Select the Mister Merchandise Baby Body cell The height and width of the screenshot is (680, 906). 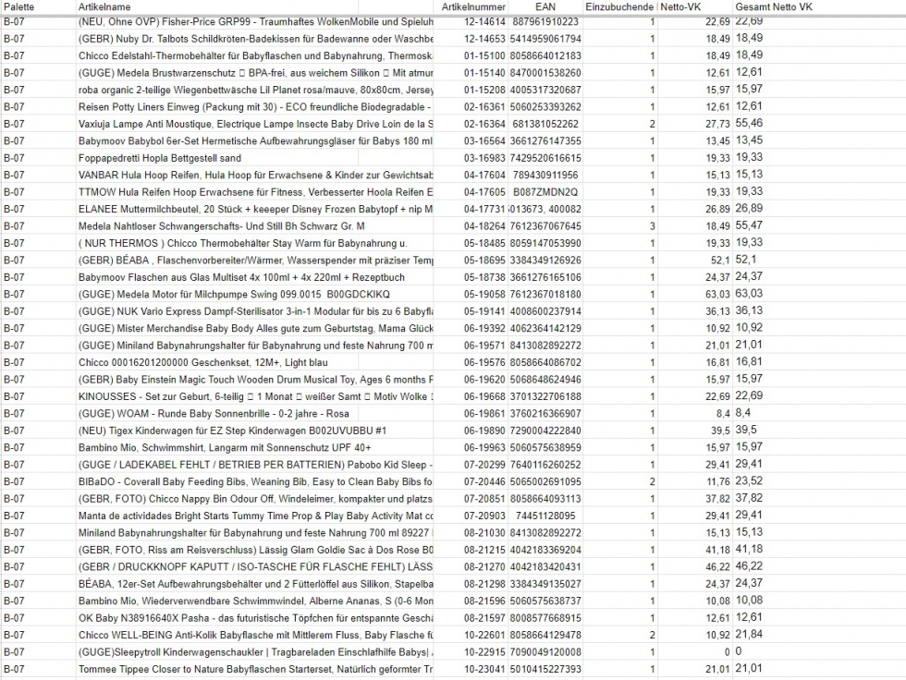(254, 329)
